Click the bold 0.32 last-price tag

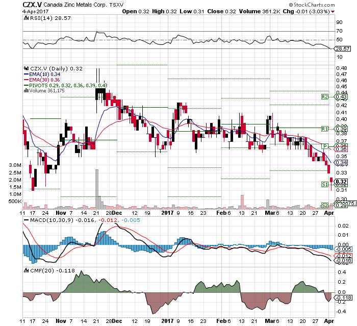[341, 182]
